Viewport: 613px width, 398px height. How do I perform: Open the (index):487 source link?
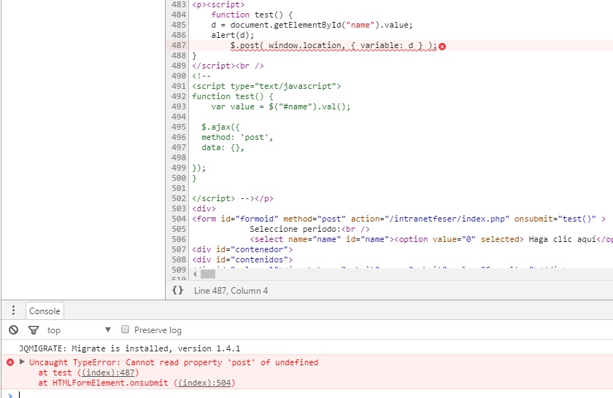108,372
